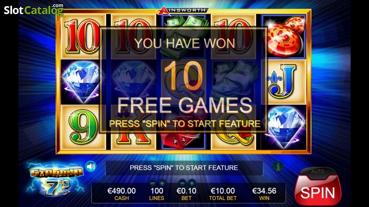The height and width of the screenshot is (207, 369).
Task: Click the 10 Free Games win banner
Action: click(183, 80)
